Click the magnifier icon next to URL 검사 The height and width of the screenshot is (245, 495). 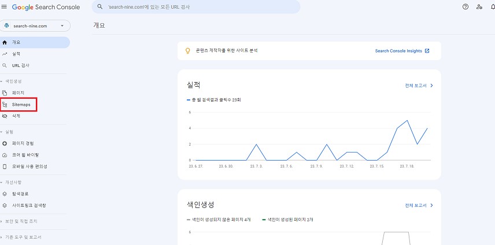coord(5,66)
